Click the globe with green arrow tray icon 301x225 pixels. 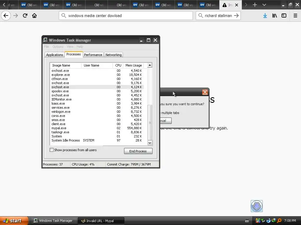(x=274, y=221)
